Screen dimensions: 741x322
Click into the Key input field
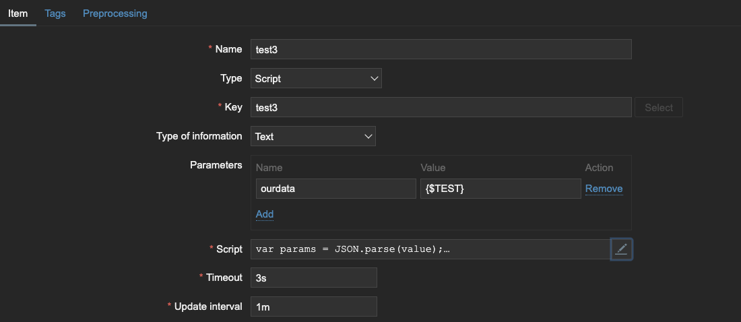click(x=441, y=107)
